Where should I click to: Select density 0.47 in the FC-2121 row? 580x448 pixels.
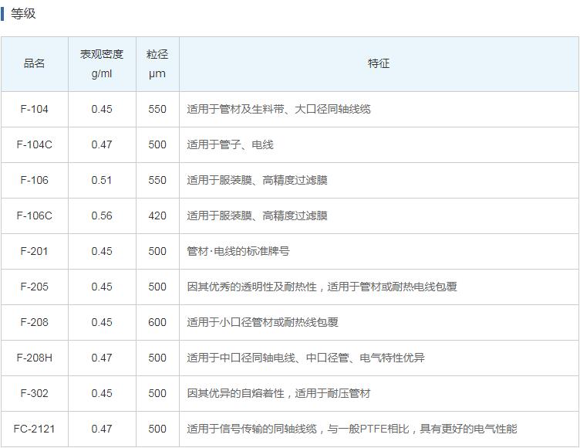click(102, 429)
